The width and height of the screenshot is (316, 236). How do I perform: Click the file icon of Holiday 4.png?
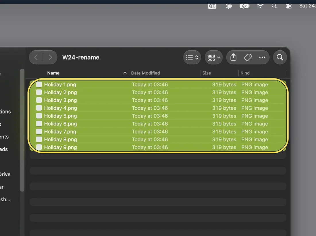click(39, 108)
